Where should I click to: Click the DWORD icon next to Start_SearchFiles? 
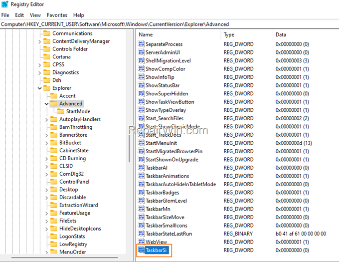141,118
